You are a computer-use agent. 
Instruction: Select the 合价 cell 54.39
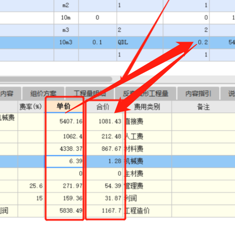tap(103, 186)
